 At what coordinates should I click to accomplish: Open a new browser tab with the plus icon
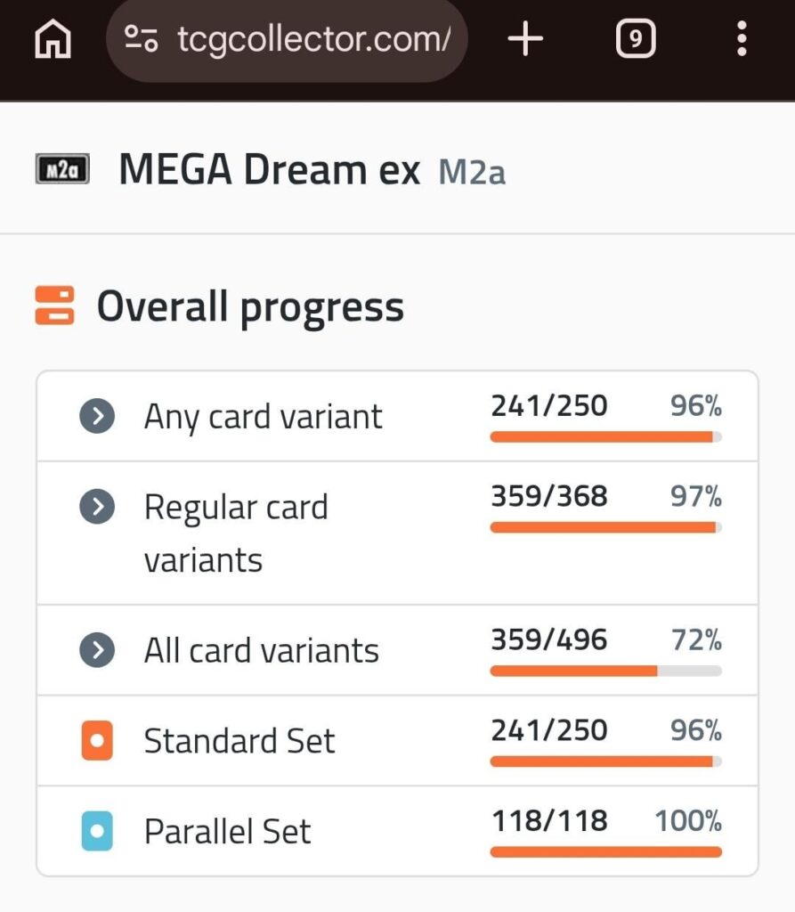coord(524,38)
